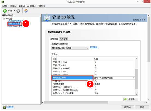Collapse the 3D 设置 tree node
The image size is (151, 111).
(4, 19)
